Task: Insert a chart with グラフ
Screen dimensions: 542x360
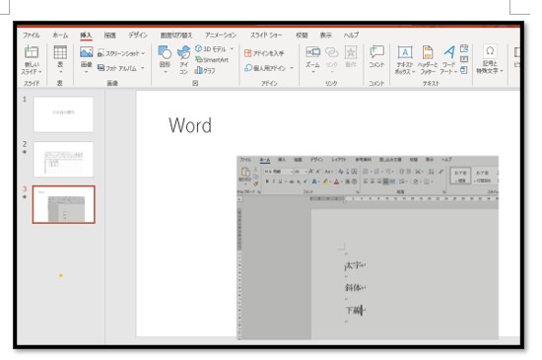Action: pyautogui.click(x=205, y=71)
